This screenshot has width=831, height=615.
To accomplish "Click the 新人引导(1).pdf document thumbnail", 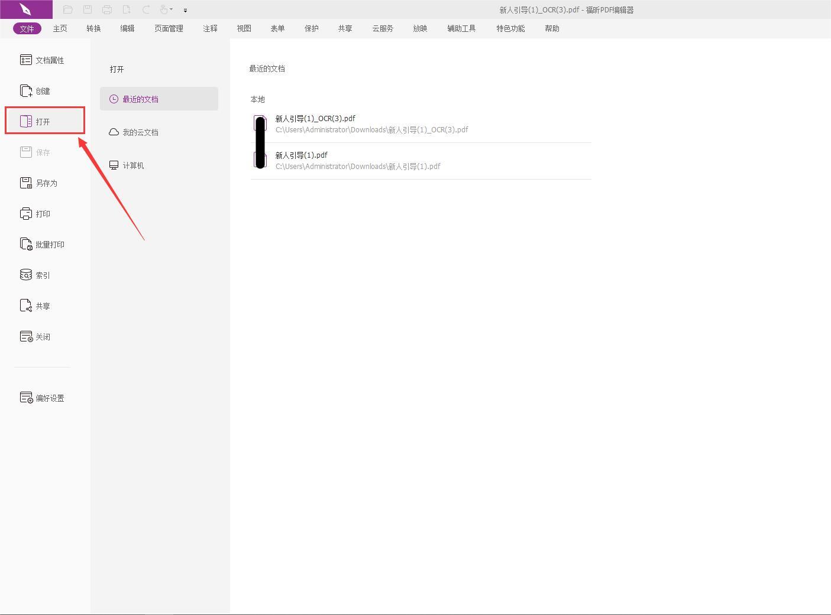I will pyautogui.click(x=260, y=160).
